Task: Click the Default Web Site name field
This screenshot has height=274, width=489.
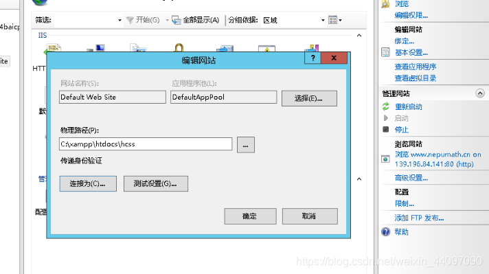Action: (113, 97)
